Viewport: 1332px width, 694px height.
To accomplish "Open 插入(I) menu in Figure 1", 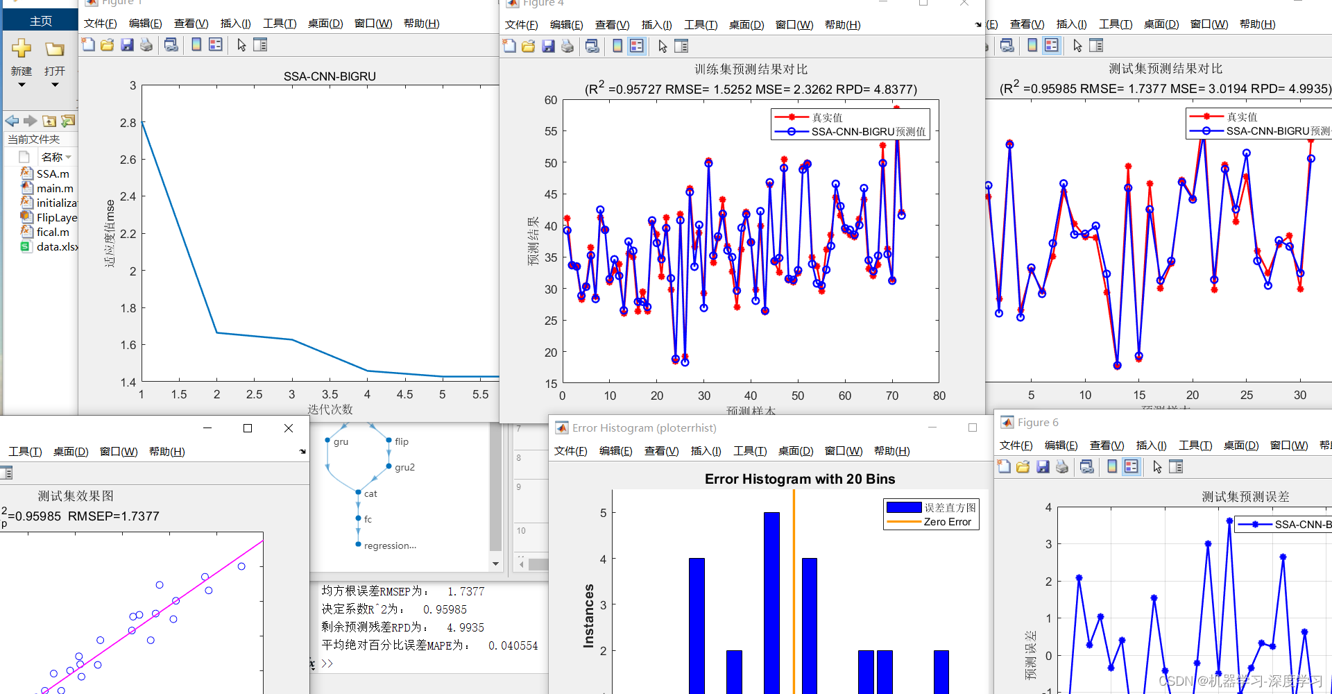I will coord(236,24).
